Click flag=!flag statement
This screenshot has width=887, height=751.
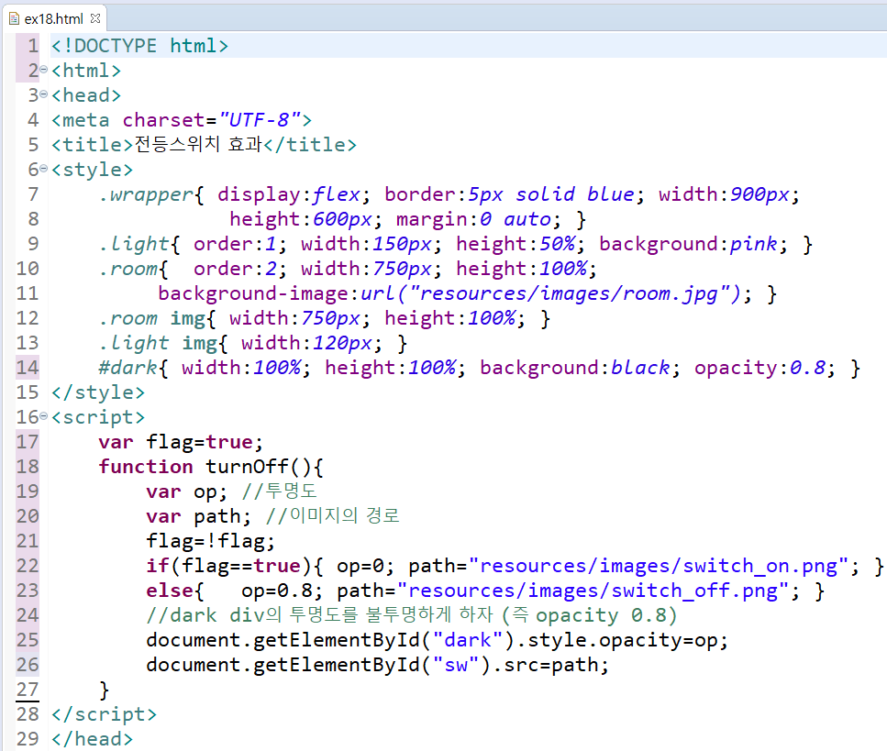click(x=210, y=541)
